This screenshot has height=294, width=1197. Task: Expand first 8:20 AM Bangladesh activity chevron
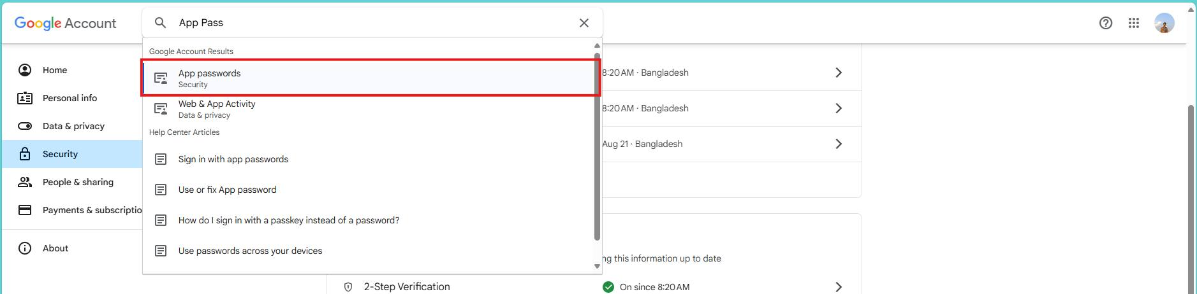[x=839, y=73]
